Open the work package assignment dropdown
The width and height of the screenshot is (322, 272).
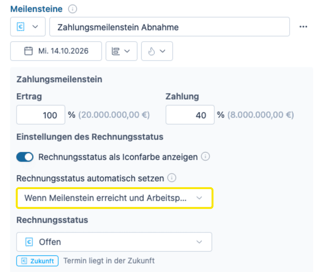click(121, 51)
